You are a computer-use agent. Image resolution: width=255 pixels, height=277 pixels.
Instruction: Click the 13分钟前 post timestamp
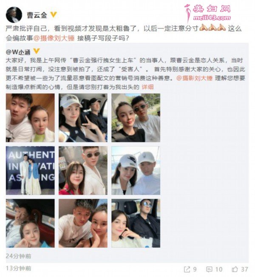[x=18, y=269]
